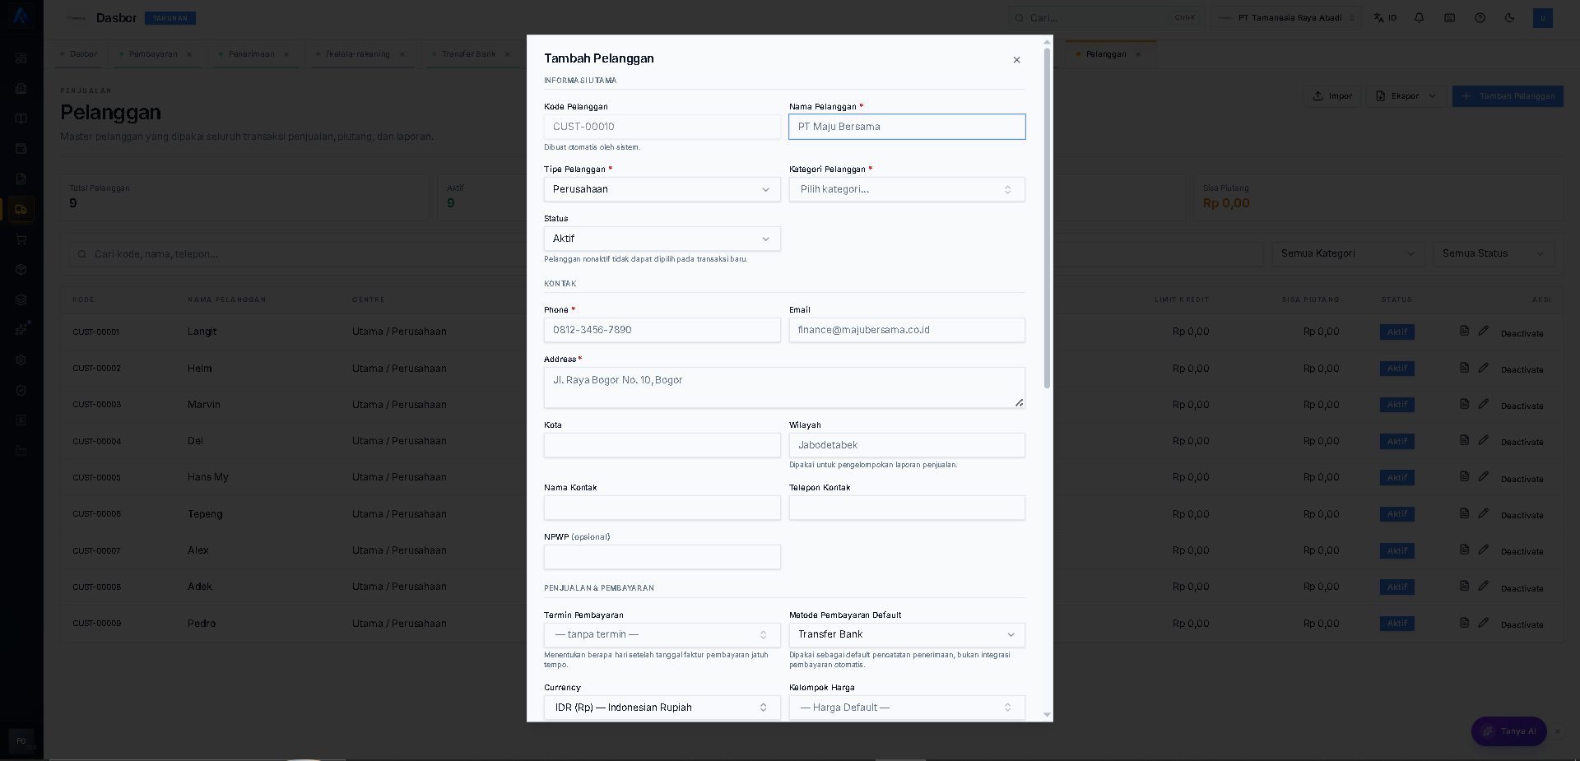
Task: Click the Telepon Kontak input field
Action: (x=907, y=508)
